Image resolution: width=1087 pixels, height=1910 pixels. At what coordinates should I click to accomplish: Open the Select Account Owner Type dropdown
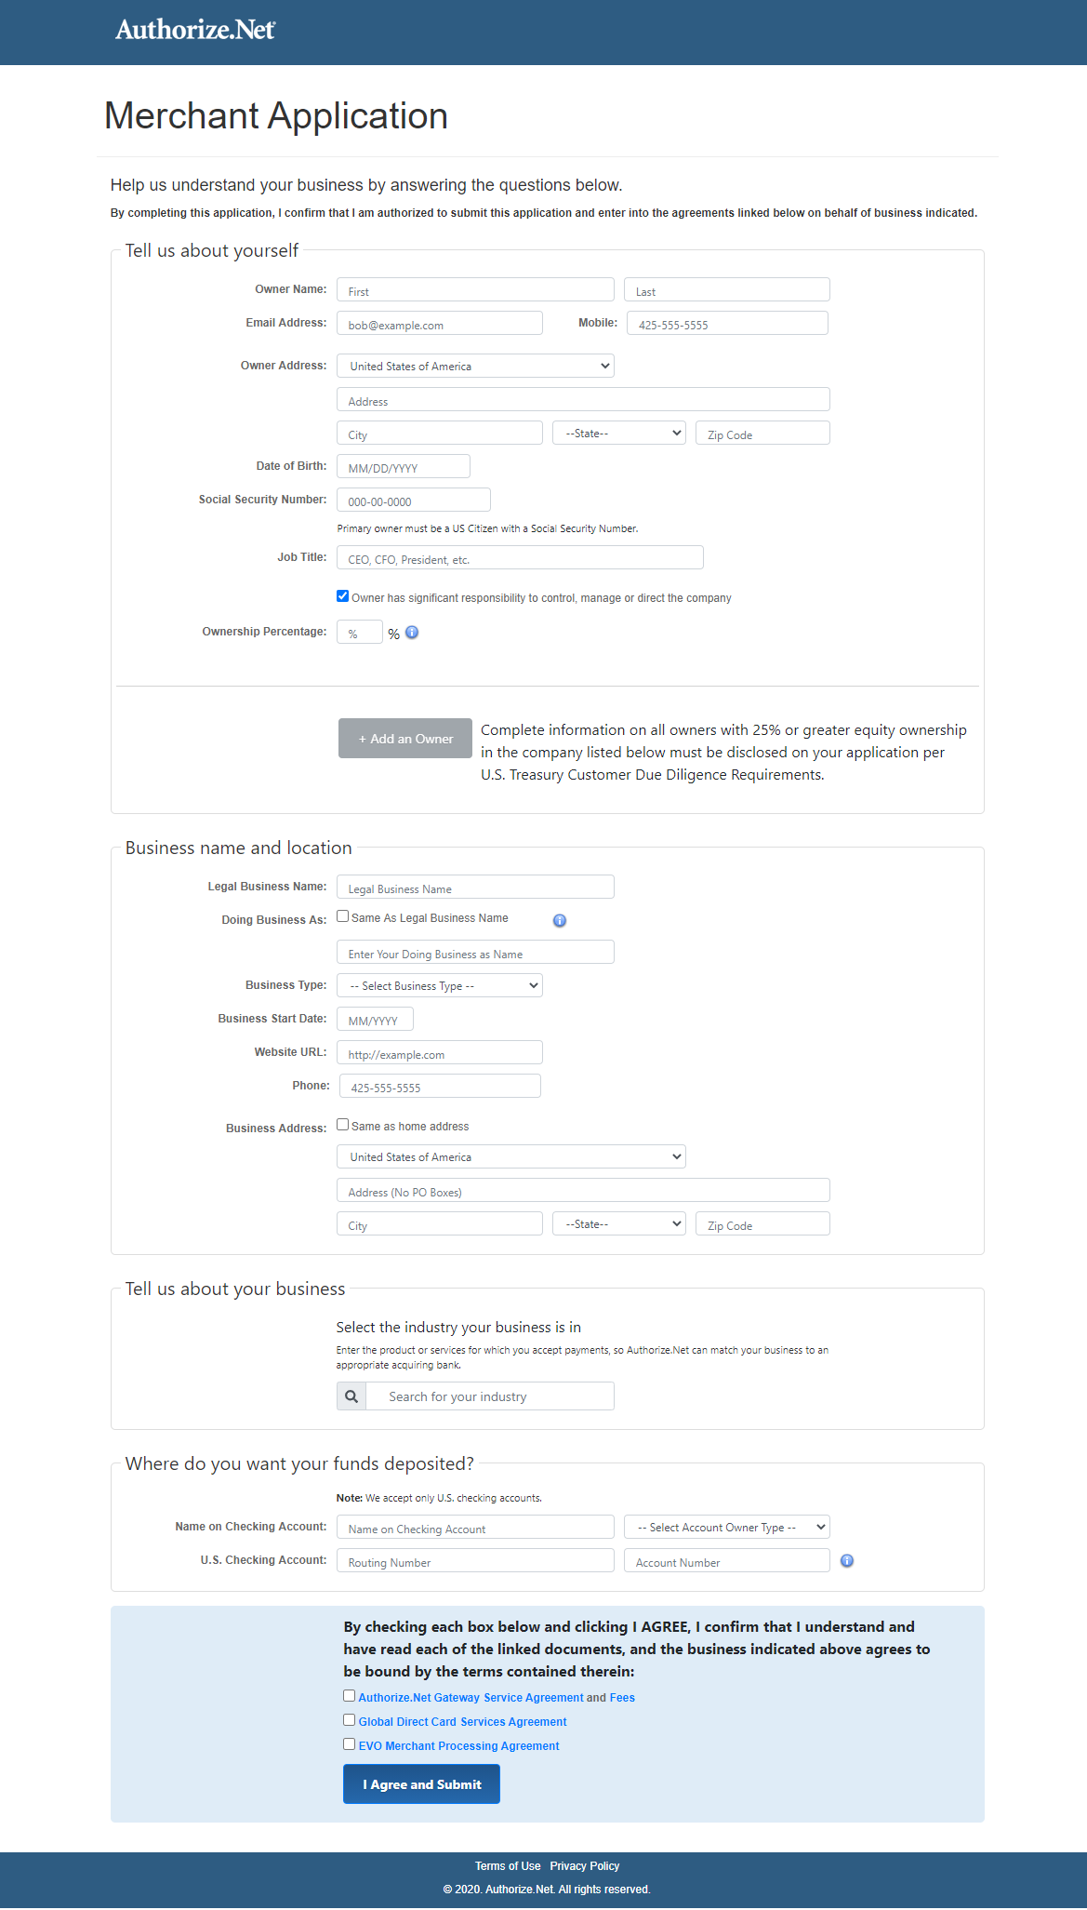726,1526
